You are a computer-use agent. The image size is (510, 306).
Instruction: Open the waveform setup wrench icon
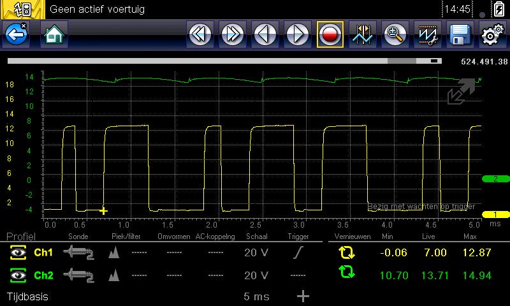(428, 35)
